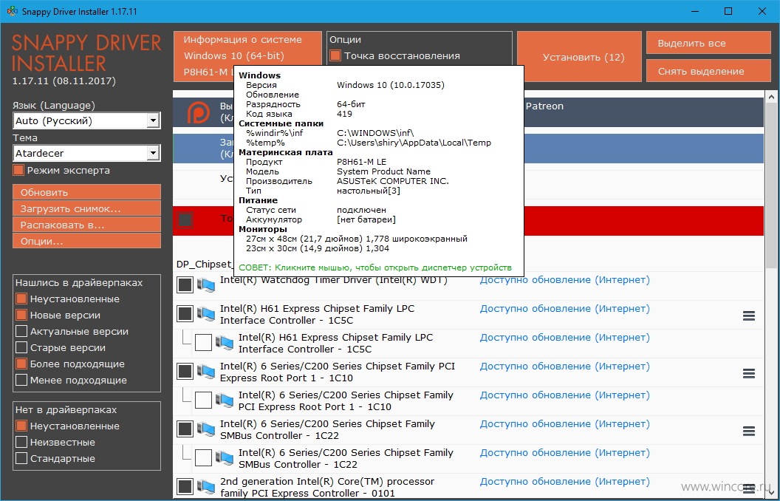Enable Стандартные filter checkbox

pyautogui.click(x=21, y=459)
